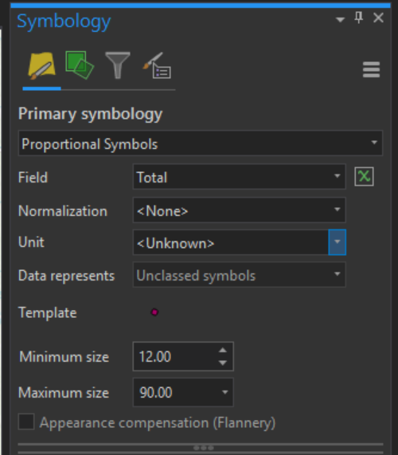Open the Primary symbology tab icon
Viewport: 398px width, 455px height.
coord(41,66)
